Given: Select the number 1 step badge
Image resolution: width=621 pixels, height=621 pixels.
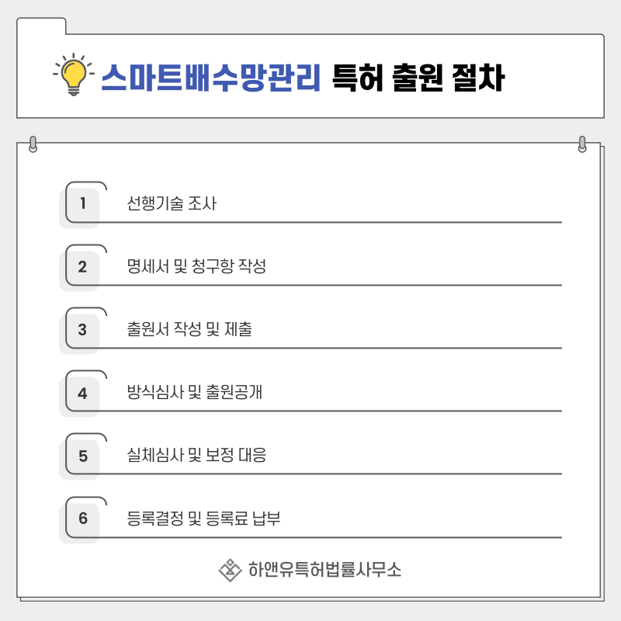Looking at the screenshot, I should (82, 203).
